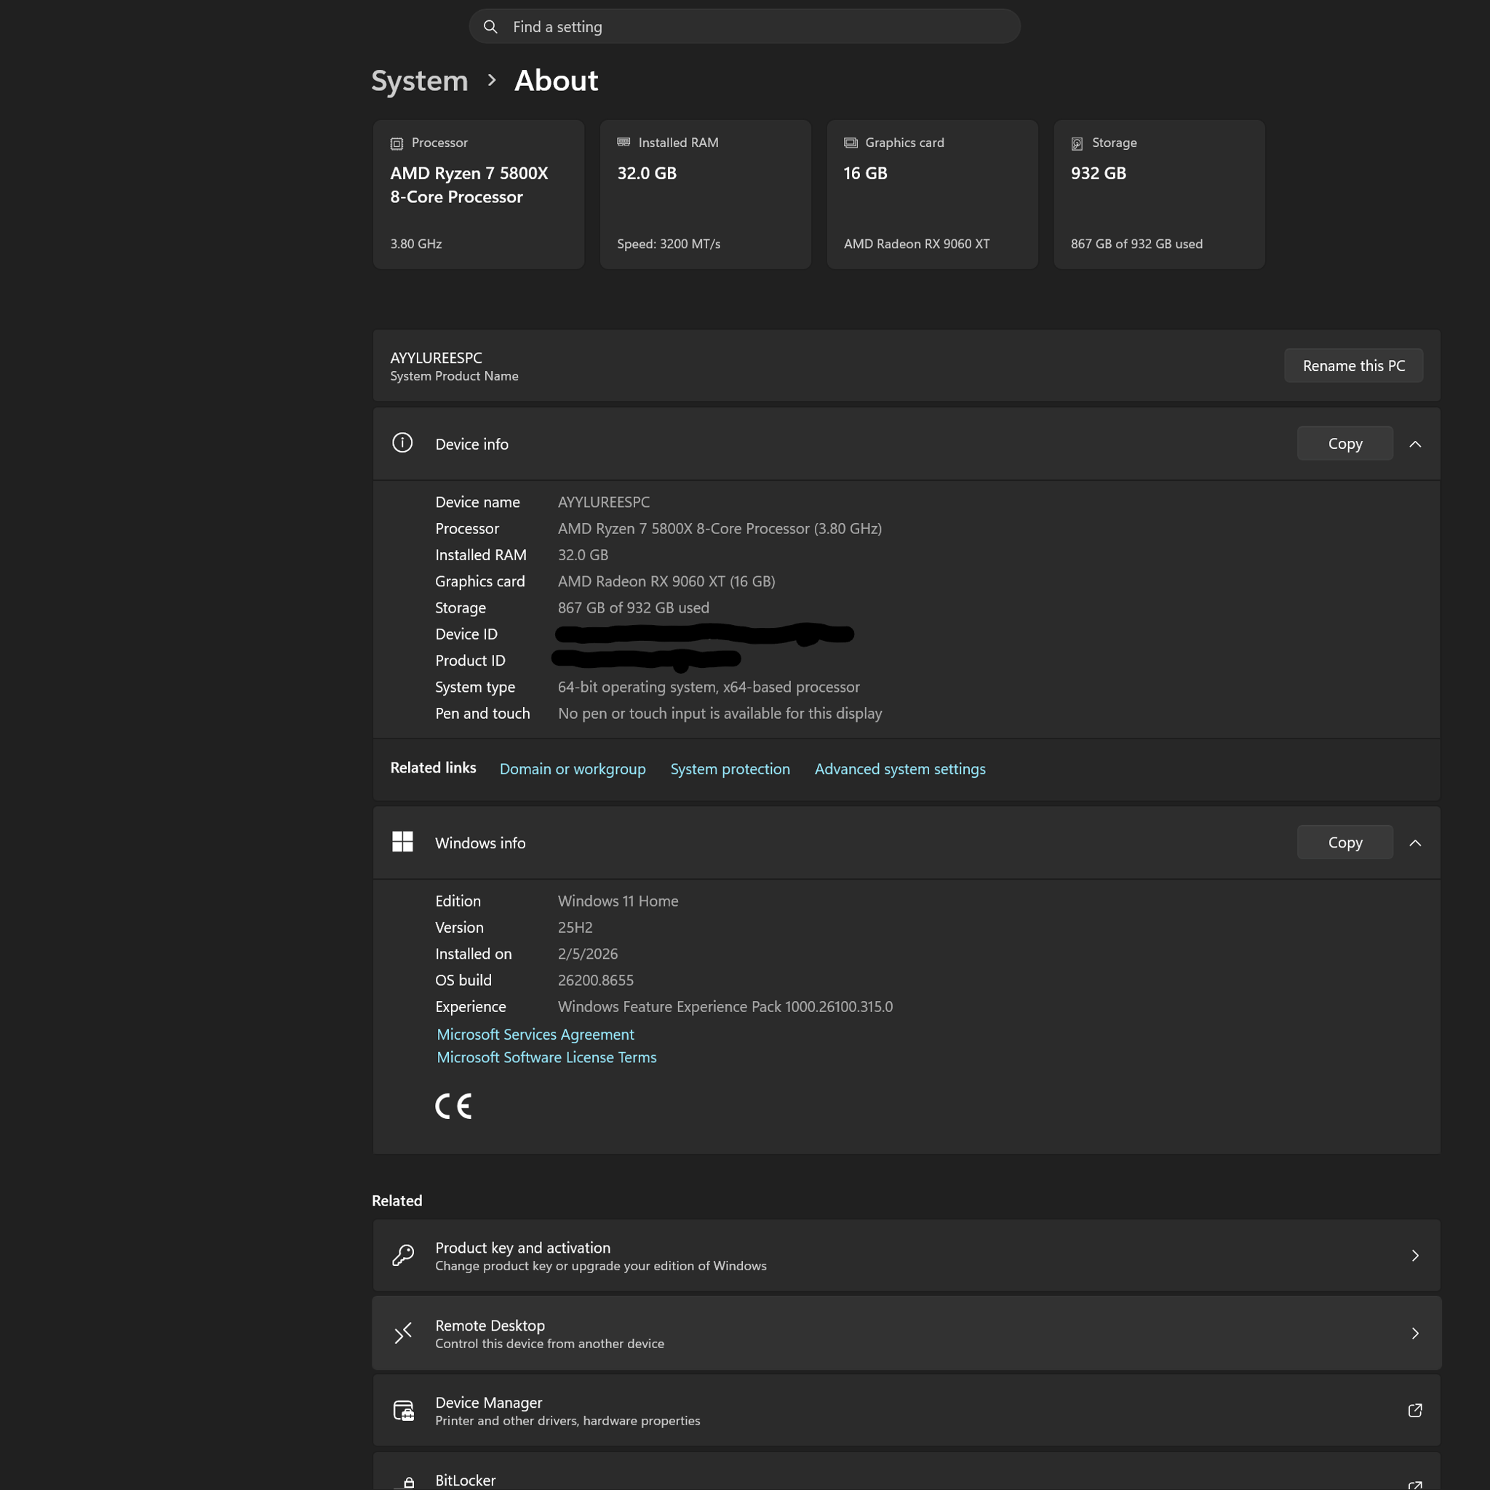Screen dimensions: 1490x1490
Task: Click the search magnifier icon
Action: [x=490, y=27]
